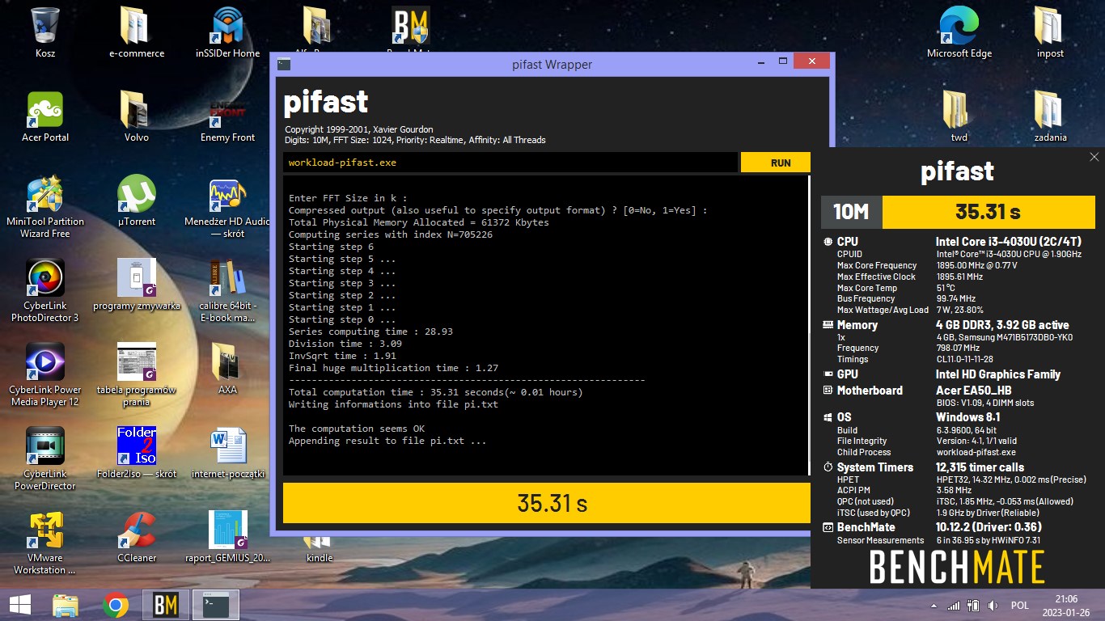Close the pifast Wrapper window
This screenshot has width=1105, height=621.
click(x=811, y=61)
